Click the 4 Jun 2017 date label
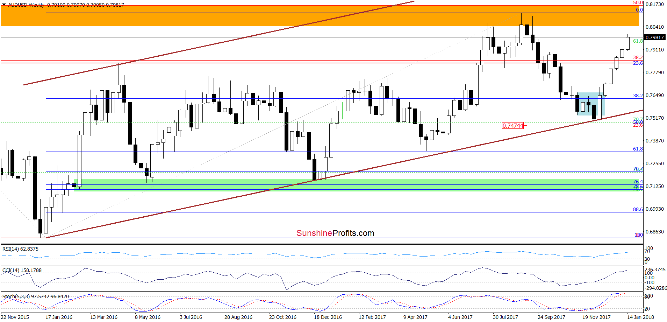This screenshot has height=322, width=667. (460, 317)
